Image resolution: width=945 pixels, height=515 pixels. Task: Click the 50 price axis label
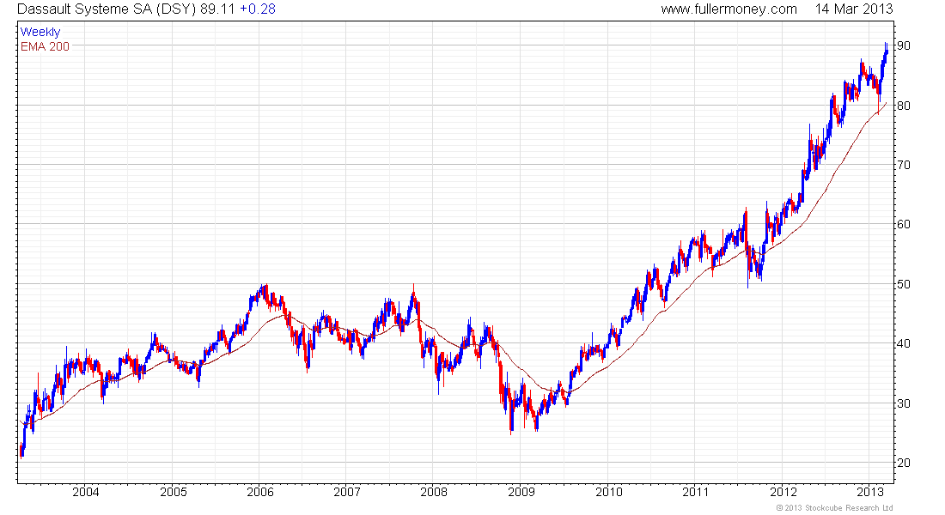pyautogui.click(x=904, y=284)
